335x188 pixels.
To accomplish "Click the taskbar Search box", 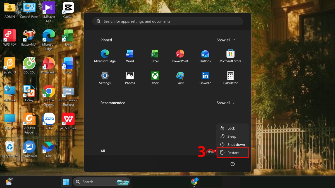I will coord(102,182).
